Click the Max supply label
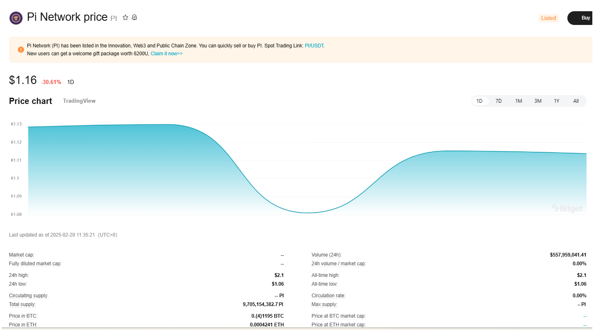This screenshot has height=331, width=594. (x=325, y=304)
